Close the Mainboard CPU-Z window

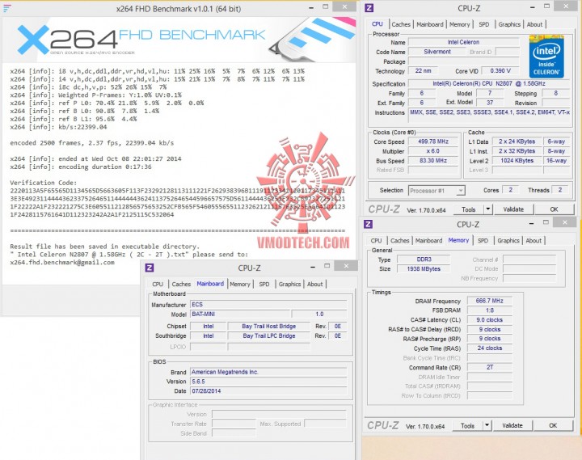point(346,265)
